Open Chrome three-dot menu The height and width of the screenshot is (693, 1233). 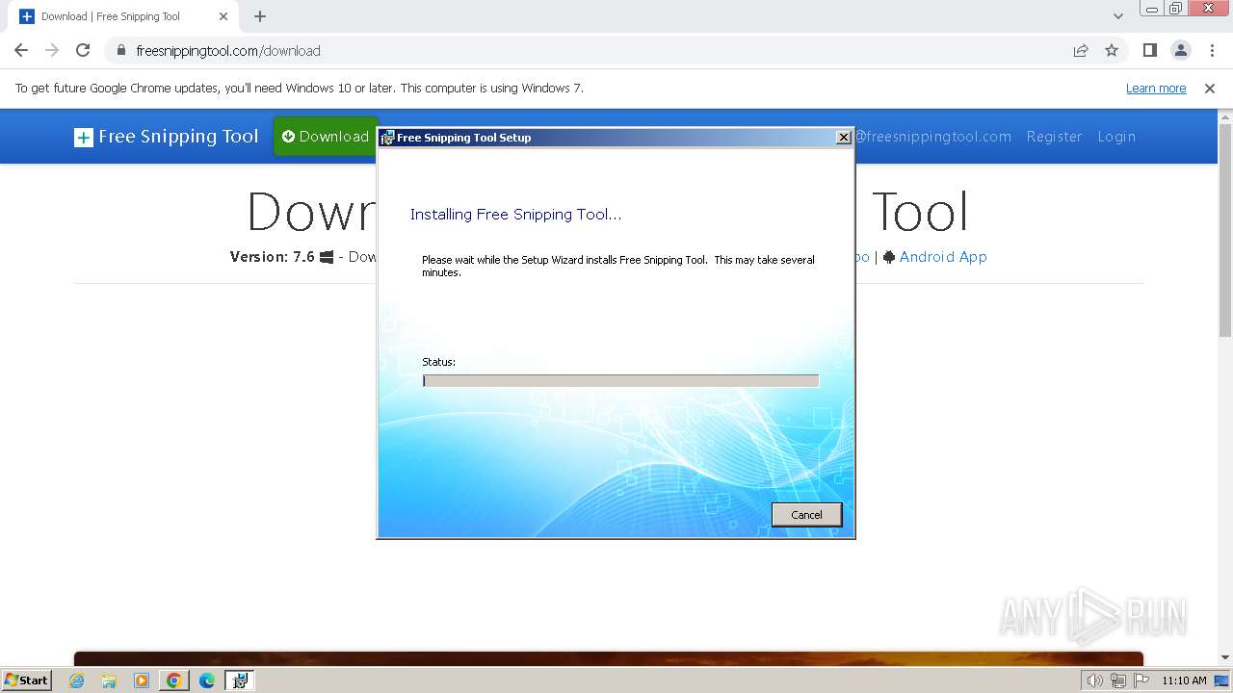[1212, 50]
